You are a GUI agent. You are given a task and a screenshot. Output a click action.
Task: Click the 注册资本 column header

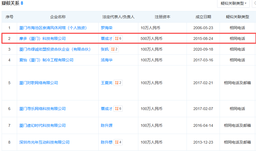[x=162, y=17]
